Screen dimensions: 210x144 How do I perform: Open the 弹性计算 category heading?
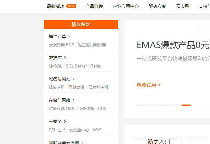pos(57,36)
